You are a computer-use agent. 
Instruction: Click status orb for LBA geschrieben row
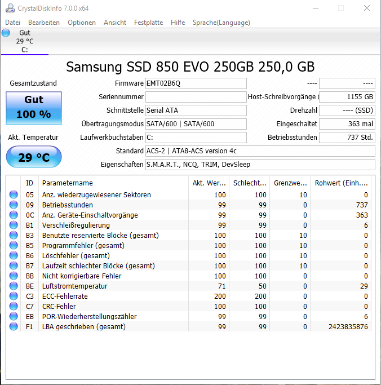point(14,326)
